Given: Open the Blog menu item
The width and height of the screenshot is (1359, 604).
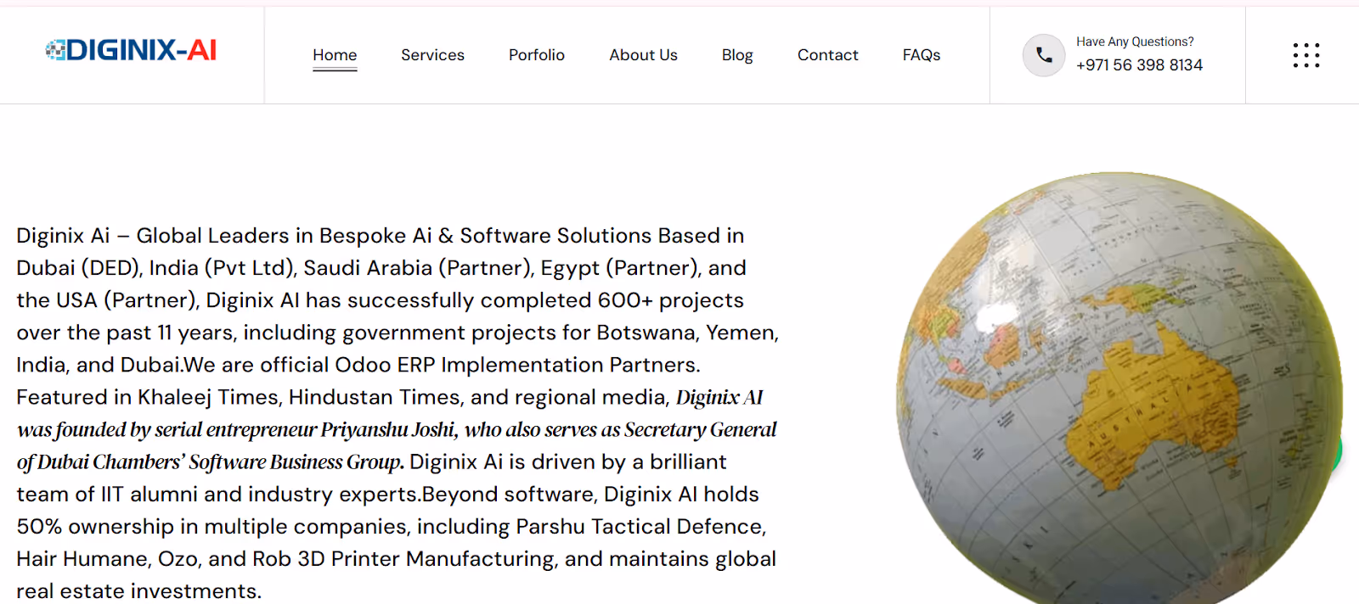Looking at the screenshot, I should click(737, 55).
